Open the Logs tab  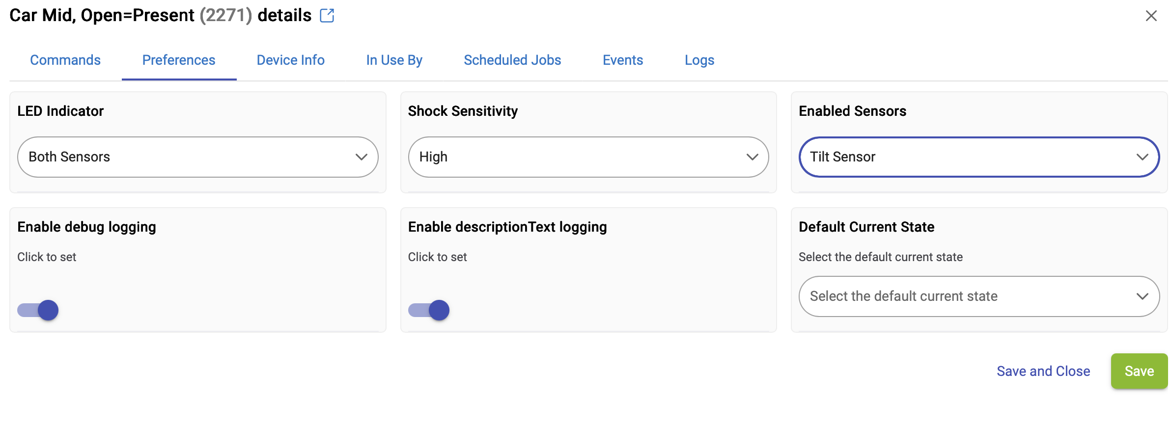click(x=699, y=60)
